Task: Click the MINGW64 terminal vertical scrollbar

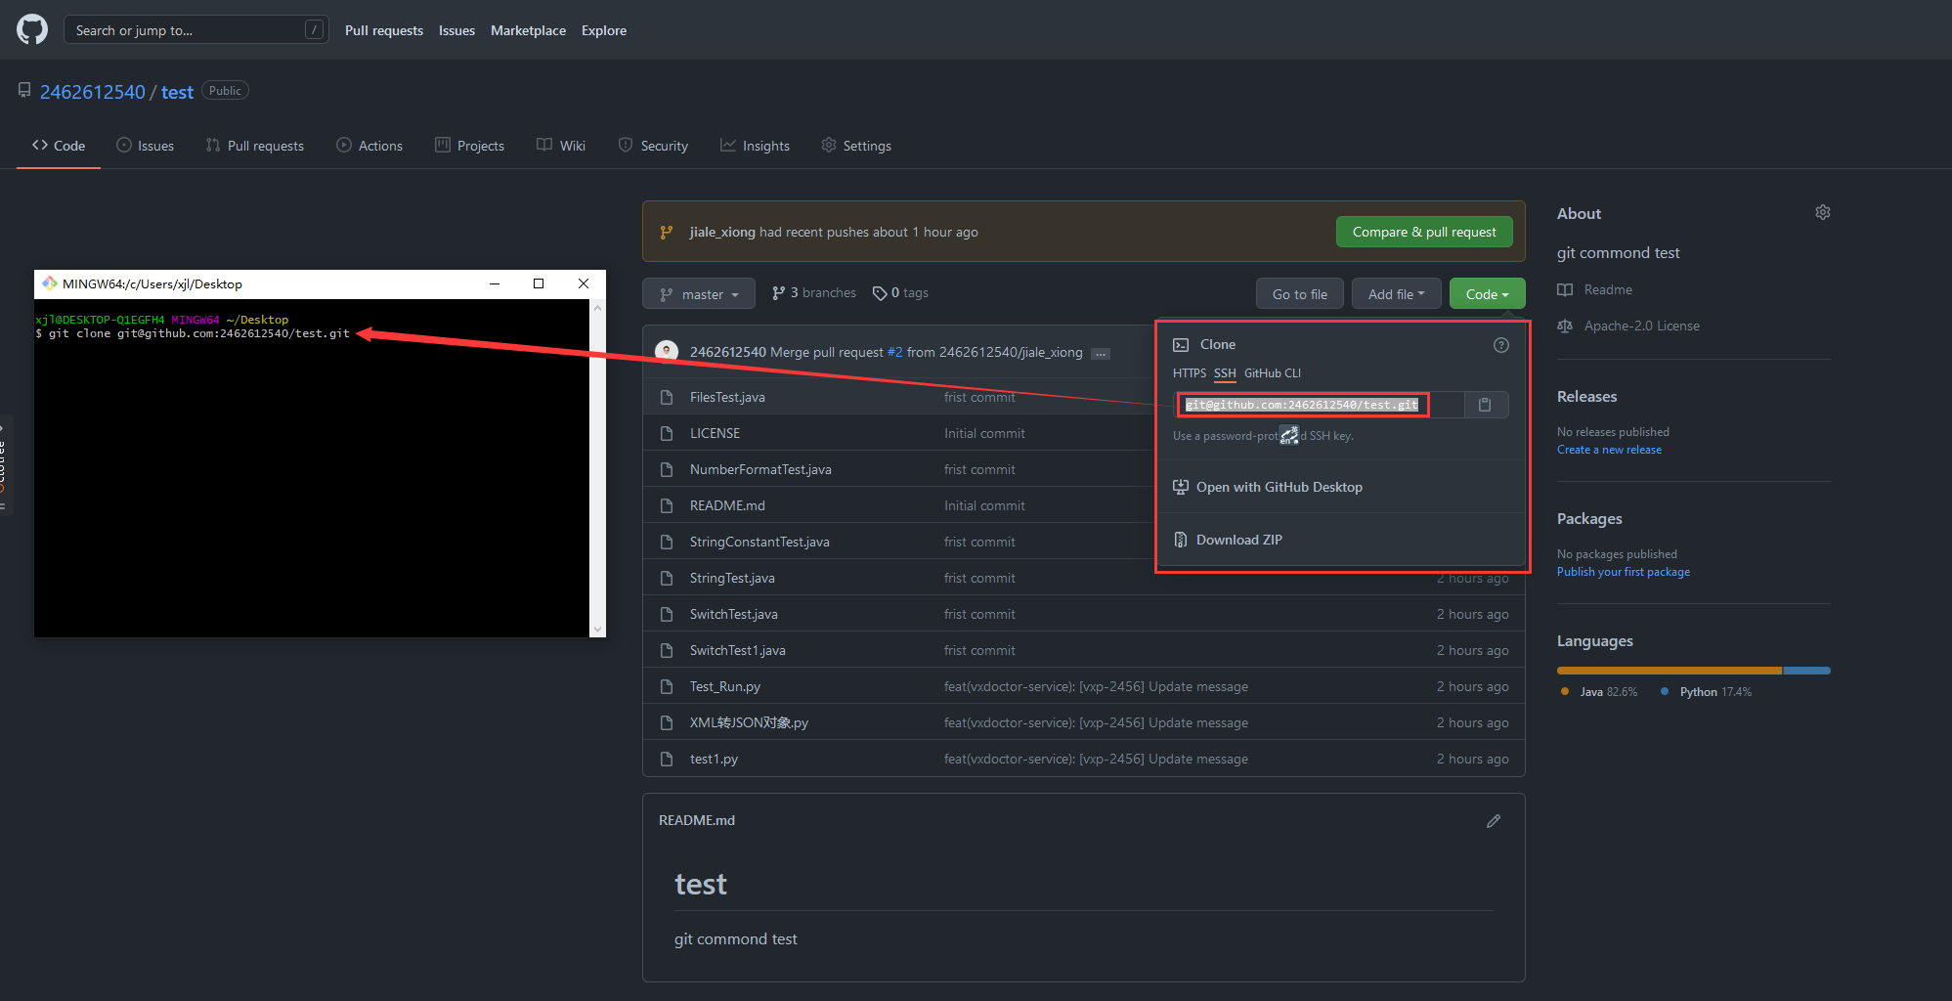Action: click(597, 468)
